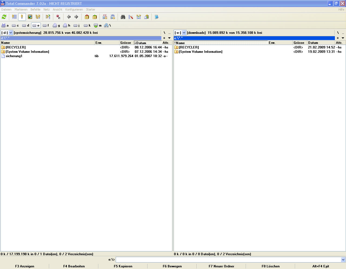Open the Konfigurieren menu
The height and width of the screenshot is (269, 346).
pos(74,9)
